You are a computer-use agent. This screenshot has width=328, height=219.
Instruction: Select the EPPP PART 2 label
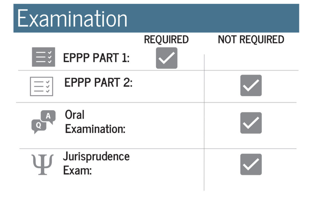pos(98,82)
